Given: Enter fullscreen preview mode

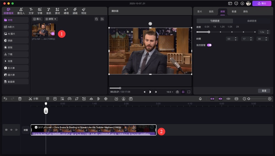Looking at the screenshot, I should click(189, 92).
